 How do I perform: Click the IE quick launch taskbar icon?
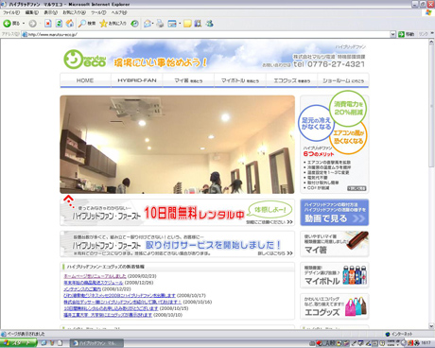43,343
